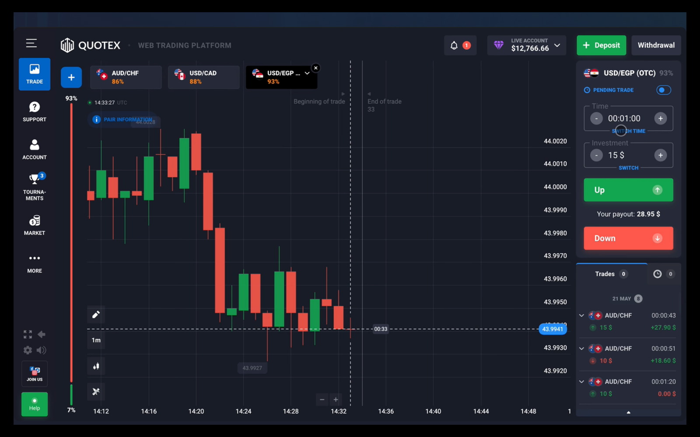The image size is (700, 437).
Task: Select TRADE in the sidebar
Action: click(35, 74)
